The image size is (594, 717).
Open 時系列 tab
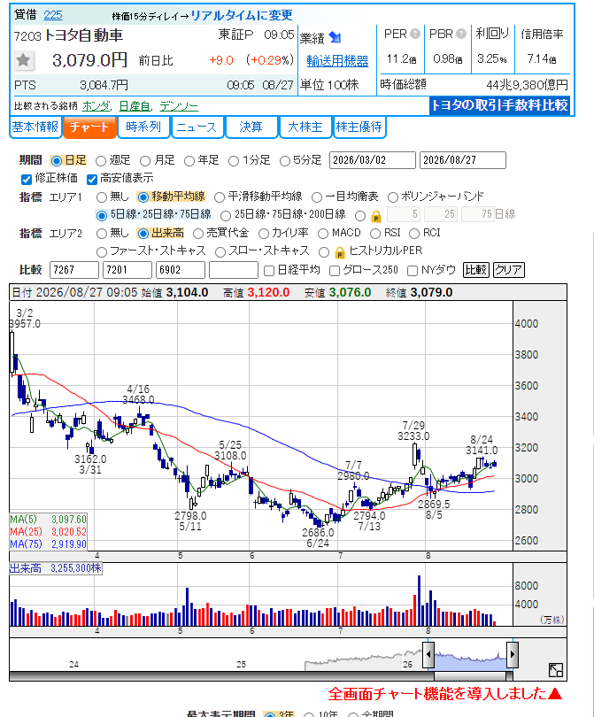(143, 127)
